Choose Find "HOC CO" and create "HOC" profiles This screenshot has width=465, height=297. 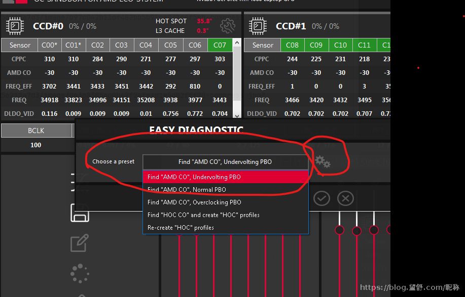point(225,215)
